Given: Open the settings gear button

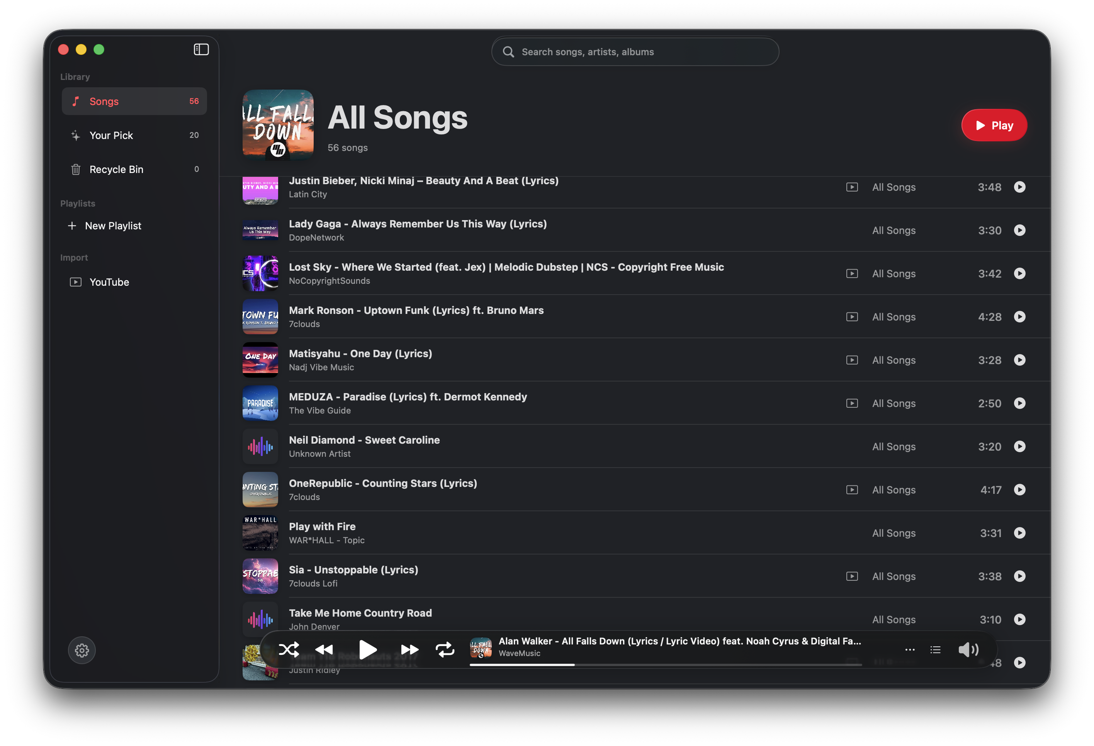Looking at the screenshot, I should pos(82,650).
